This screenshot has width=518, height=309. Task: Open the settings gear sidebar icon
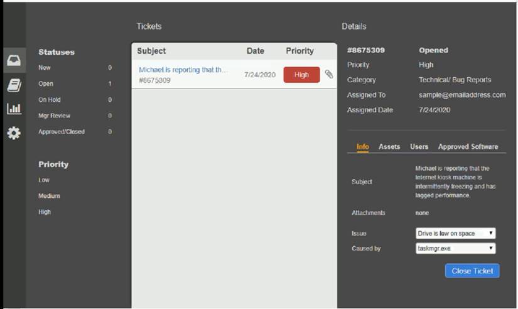(x=14, y=133)
